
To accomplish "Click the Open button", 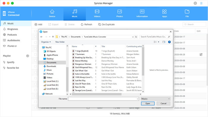I will click(x=148, y=103).
